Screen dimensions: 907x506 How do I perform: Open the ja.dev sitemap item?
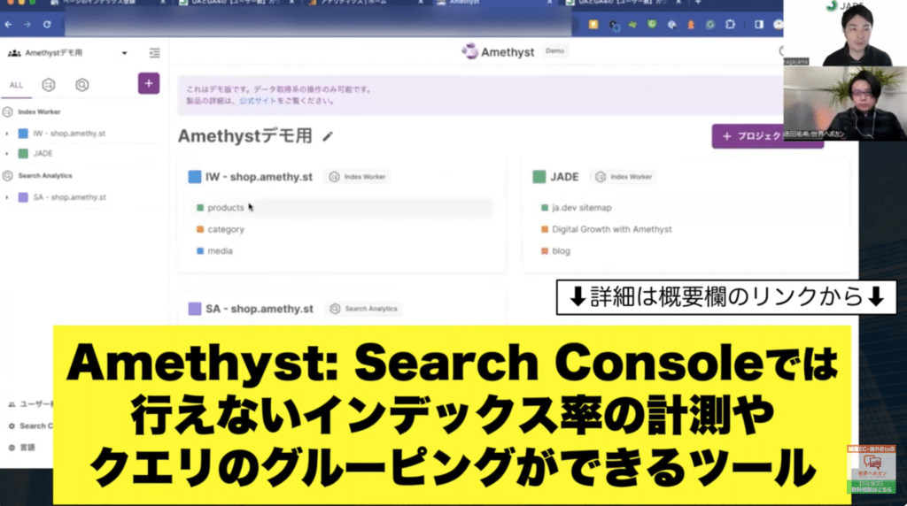coord(581,207)
